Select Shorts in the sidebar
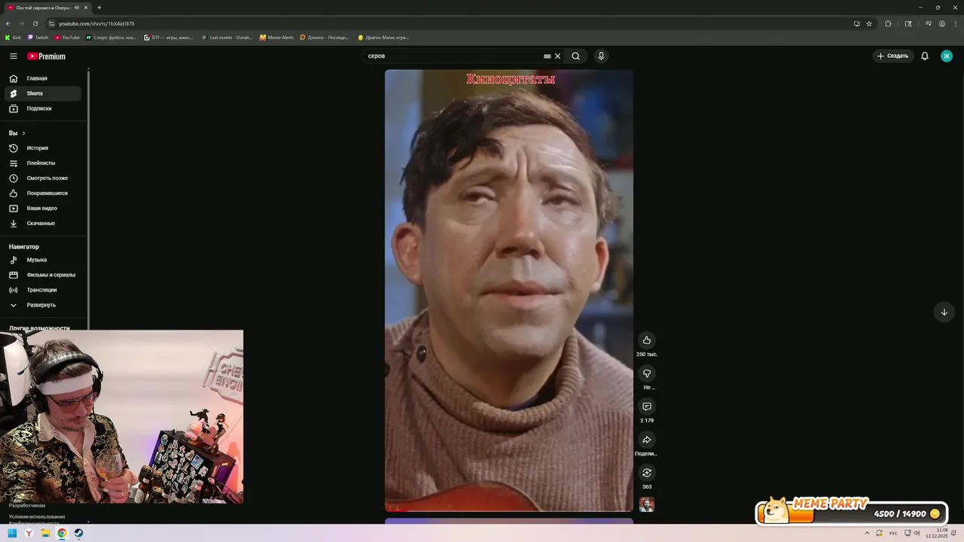Viewport: 964px width, 542px height. click(x=43, y=93)
